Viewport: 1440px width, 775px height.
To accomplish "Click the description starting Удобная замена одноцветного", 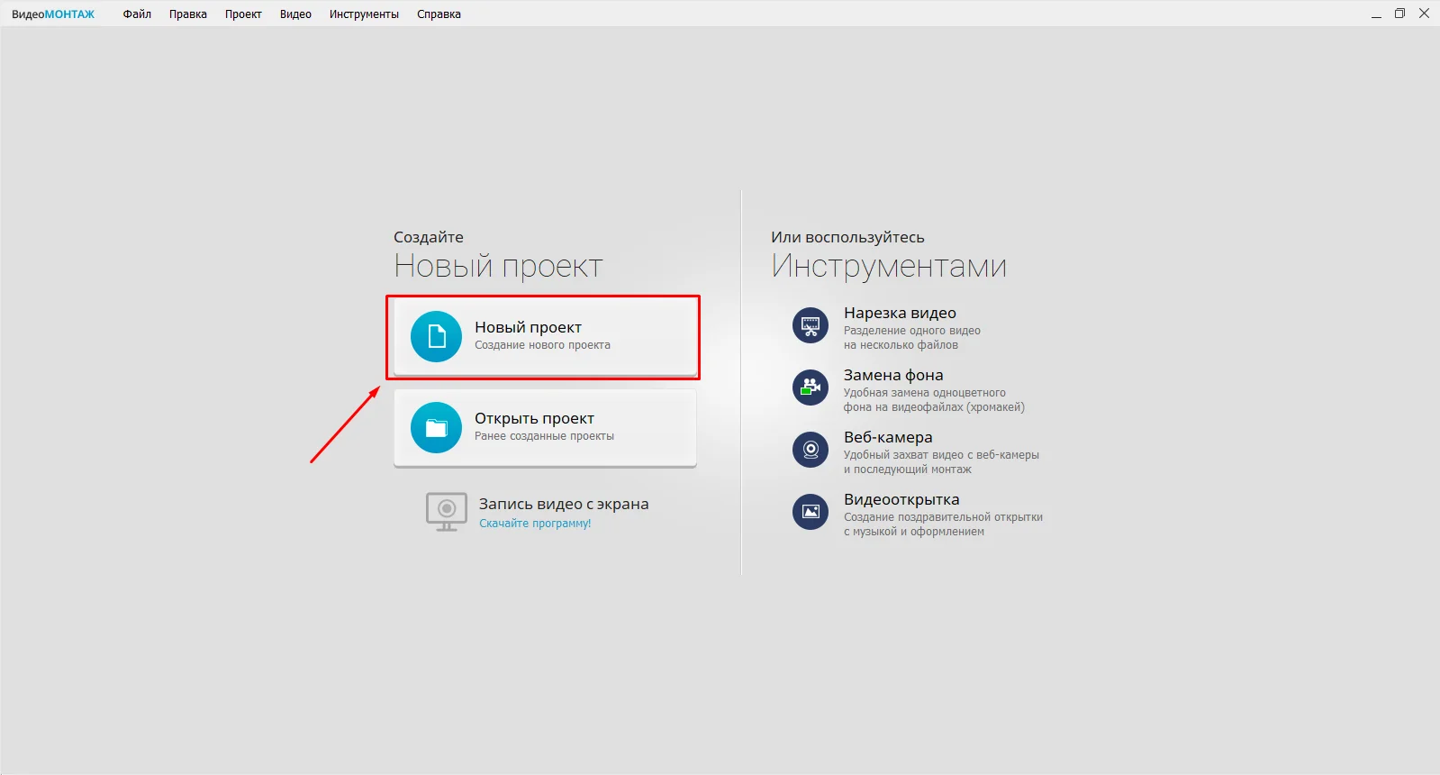I will pyautogui.click(x=934, y=400).
